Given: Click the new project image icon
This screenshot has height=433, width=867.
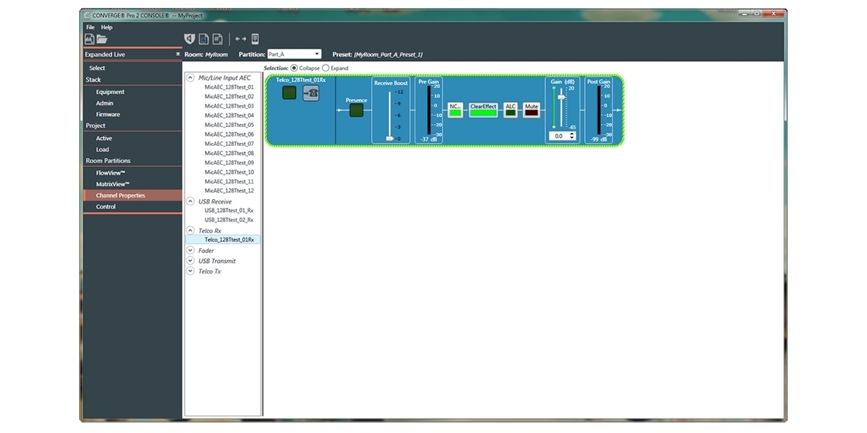Looking at the screenshot, I should point(89,39).
